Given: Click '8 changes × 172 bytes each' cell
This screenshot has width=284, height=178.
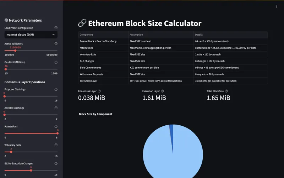Looking at the screenshot, I should coord(230,61).
